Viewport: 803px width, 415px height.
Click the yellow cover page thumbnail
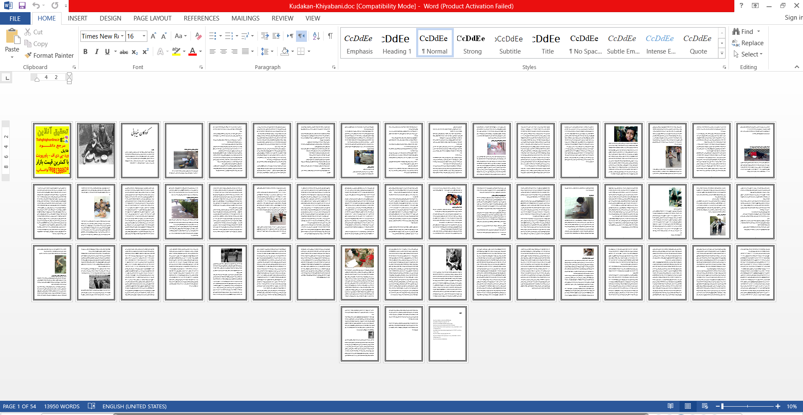(x=52, y=150)
